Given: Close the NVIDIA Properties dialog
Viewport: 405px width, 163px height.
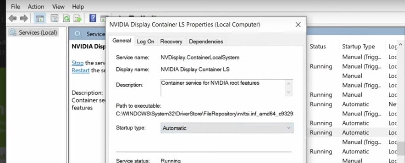Looking at the screenshot, I should pyautogui.click(x=298, y=25).
